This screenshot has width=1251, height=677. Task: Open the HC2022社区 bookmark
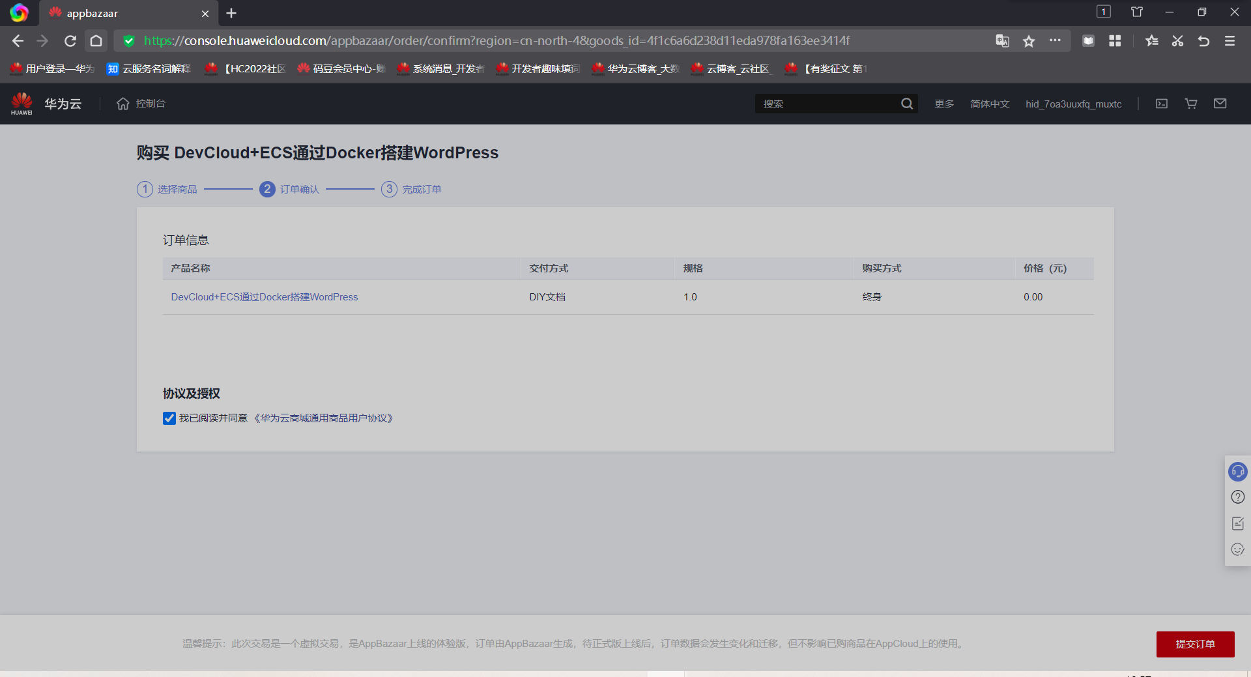click(x=246, y=68)
